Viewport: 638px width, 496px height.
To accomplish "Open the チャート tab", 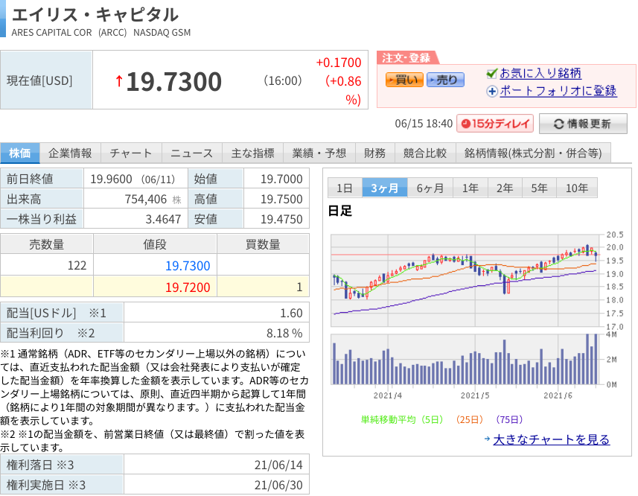I will pyautogui.click(x=131, y=153).
